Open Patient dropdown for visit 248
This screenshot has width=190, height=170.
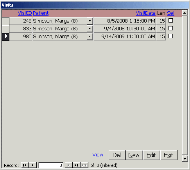tap(90, 21)
